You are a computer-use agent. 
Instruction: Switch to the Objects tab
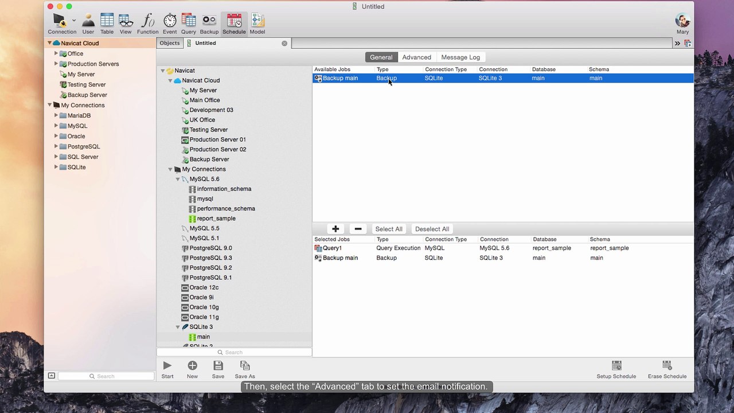169,43
